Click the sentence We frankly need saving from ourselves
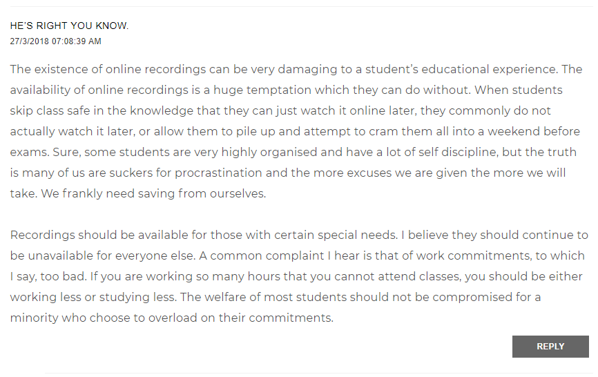 pyautogui.click(x=153, y=193)
